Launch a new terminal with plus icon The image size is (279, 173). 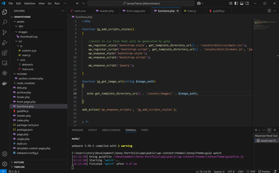pyautogui.click(x=256, y=130)
